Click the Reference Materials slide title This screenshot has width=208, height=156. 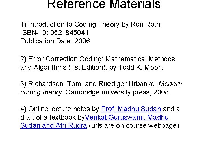click(104, 4)
